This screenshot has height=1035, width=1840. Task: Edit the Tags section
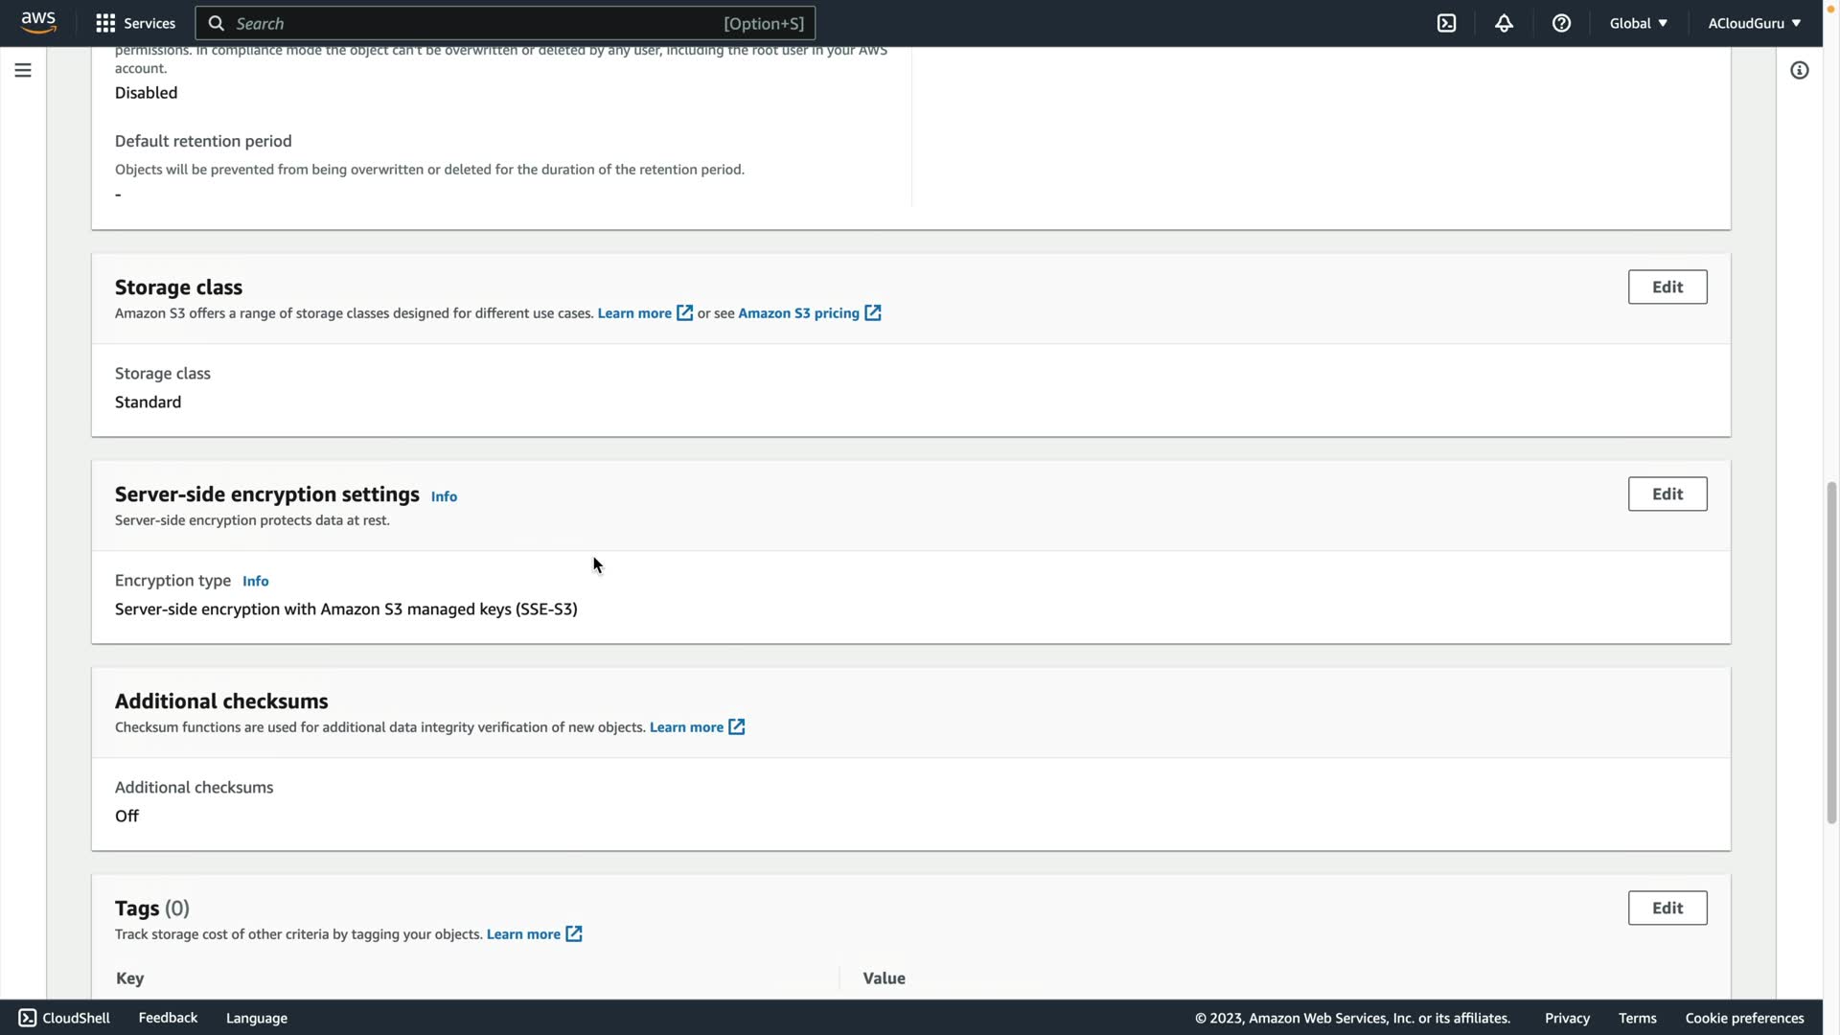pyautogui.click(x=1667, y=908)
